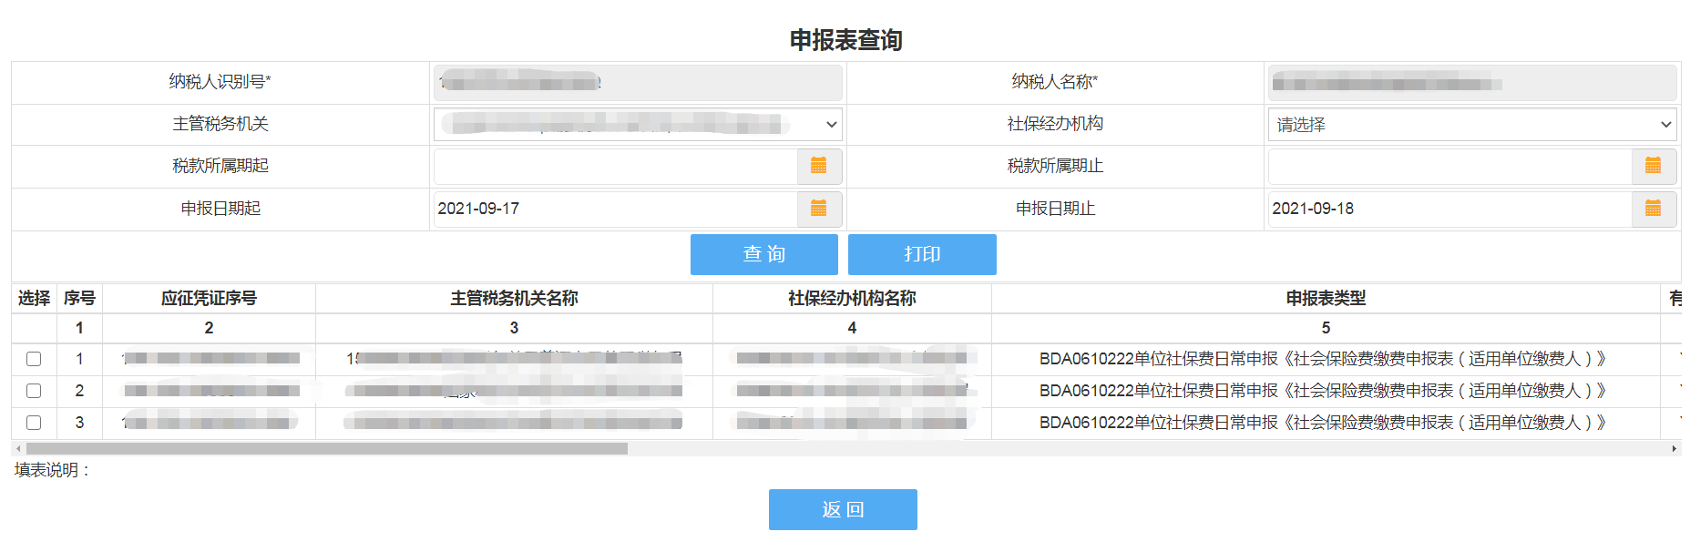Click the 申报日期起 field showing 2021-09-17
1690x542 pixels.
[615, 209]
